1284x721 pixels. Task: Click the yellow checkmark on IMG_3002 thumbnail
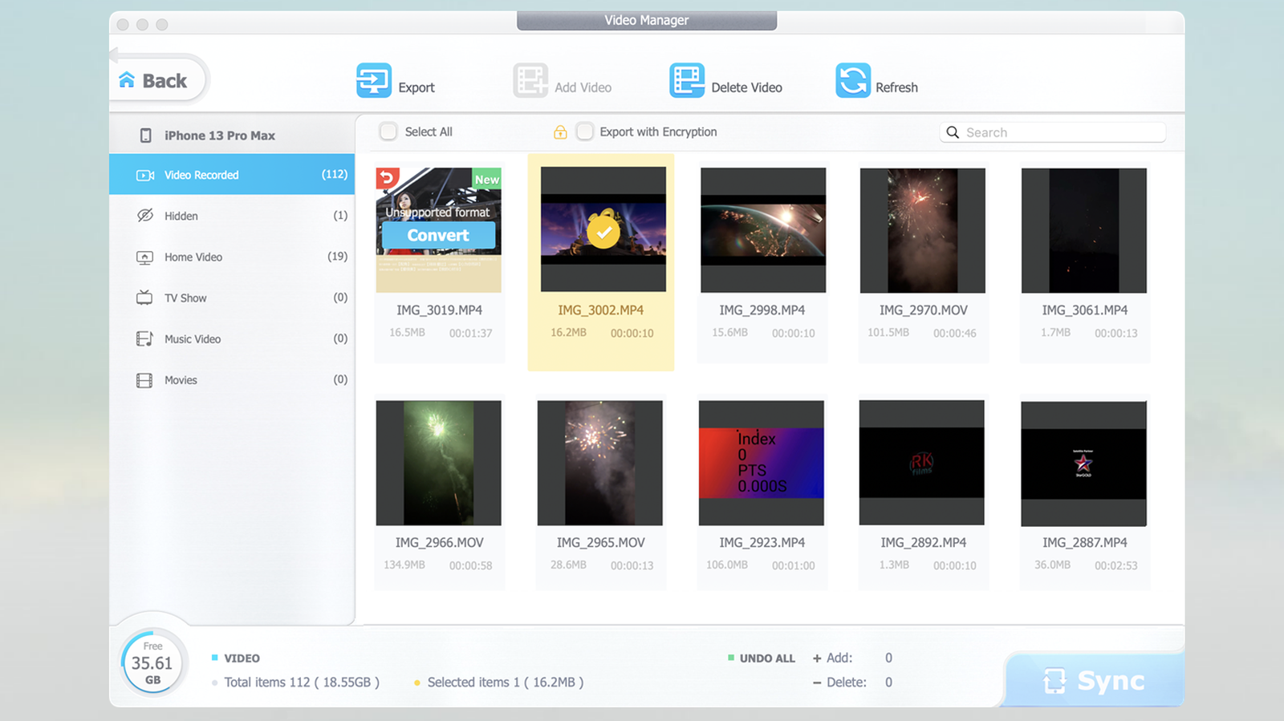pos(603,232)
